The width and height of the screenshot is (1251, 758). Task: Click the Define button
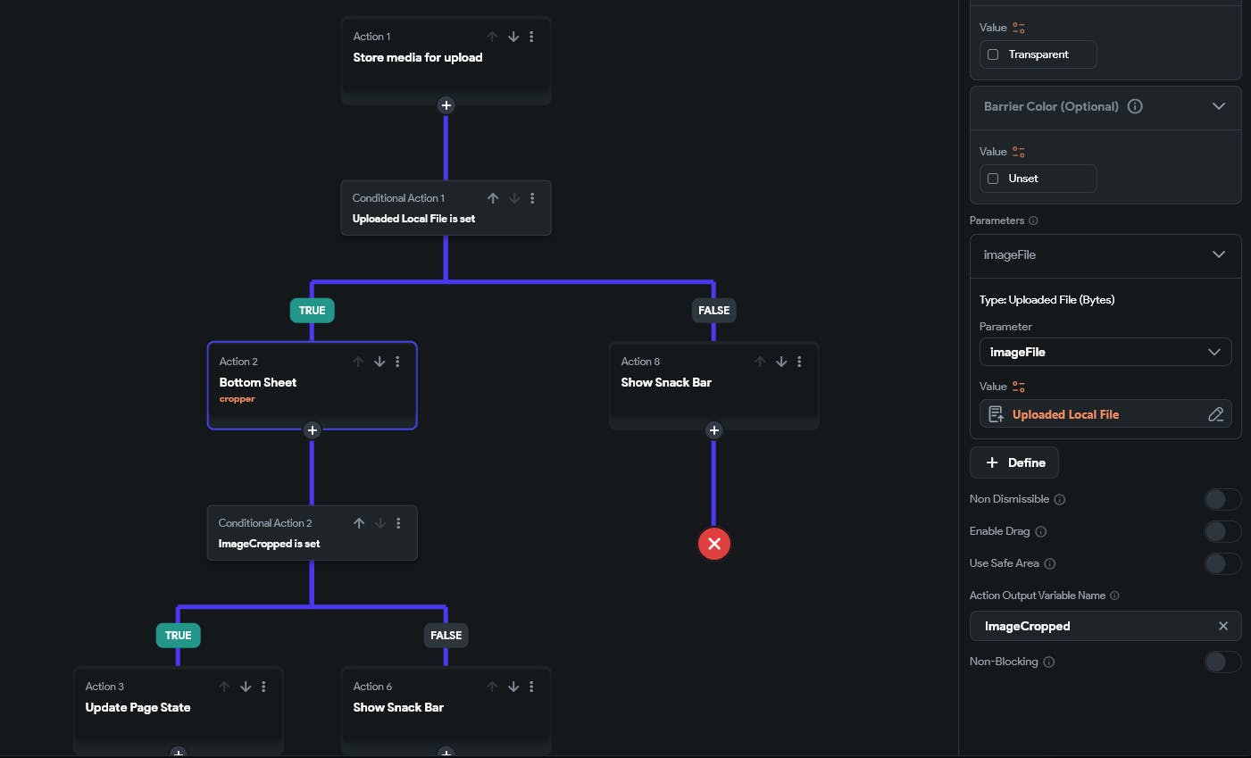click(x=1014, y=462)
